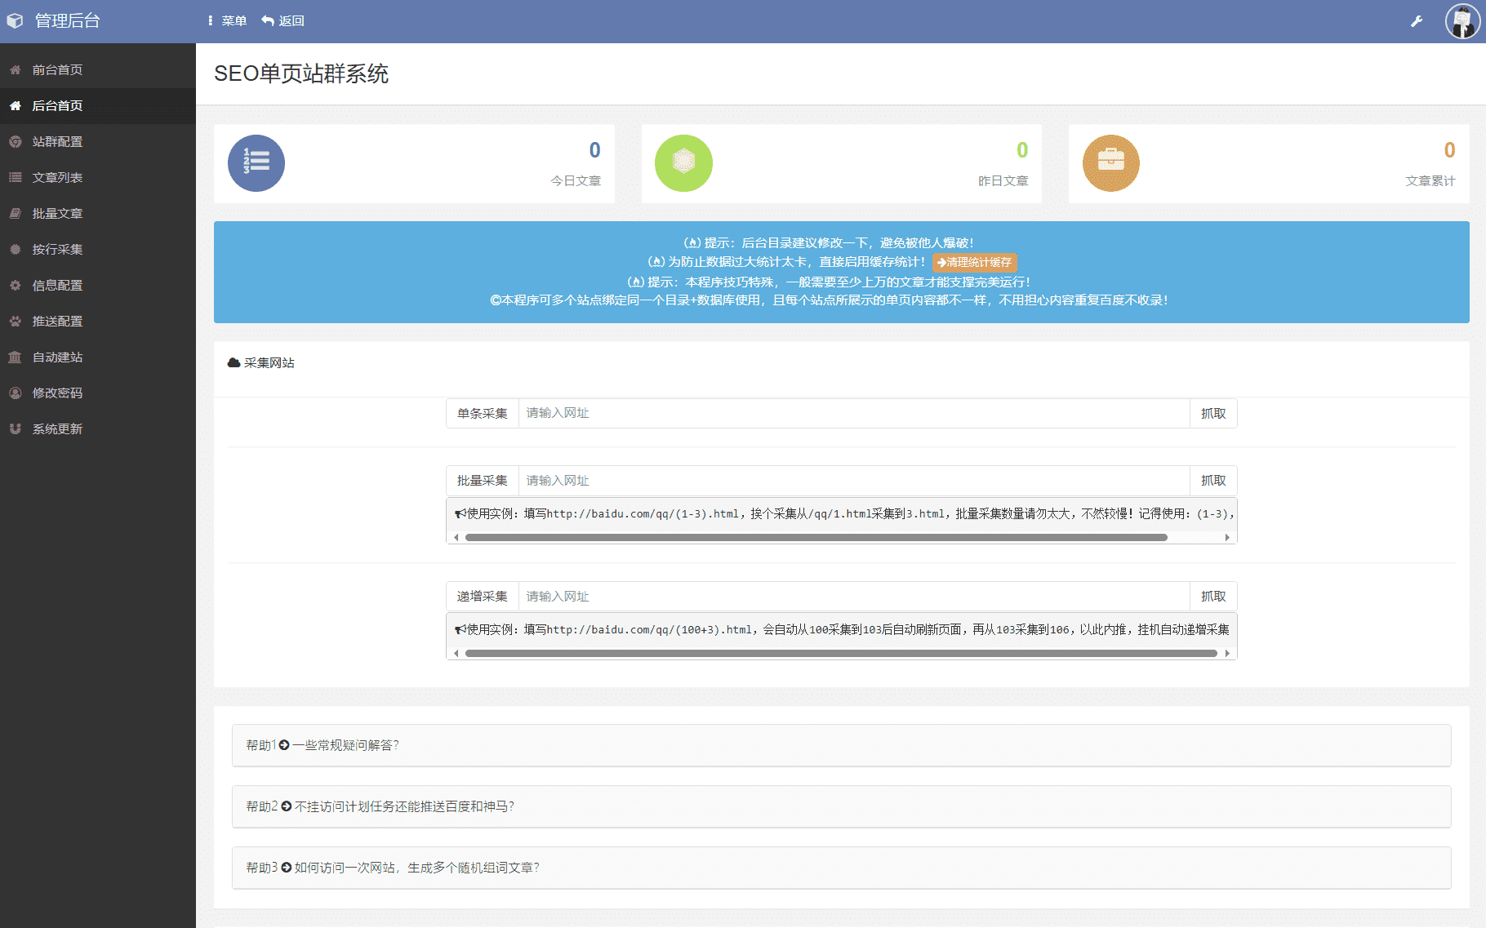
Task: Select the 修改密码 user icon
Action: 15,393
